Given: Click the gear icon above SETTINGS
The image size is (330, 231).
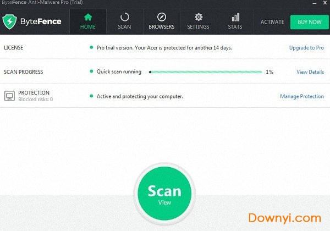Looking at the screenshot, I should pos(198,17).
